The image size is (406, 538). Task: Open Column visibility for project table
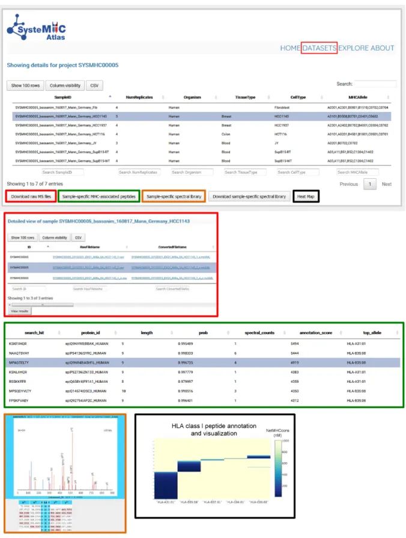click(65, 85)
